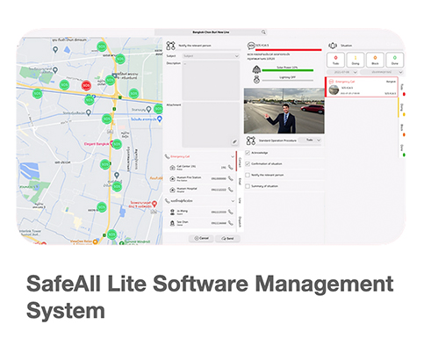Call the Fire Station via phone icon
Screen dimensions: 424x353
(231, 178)
